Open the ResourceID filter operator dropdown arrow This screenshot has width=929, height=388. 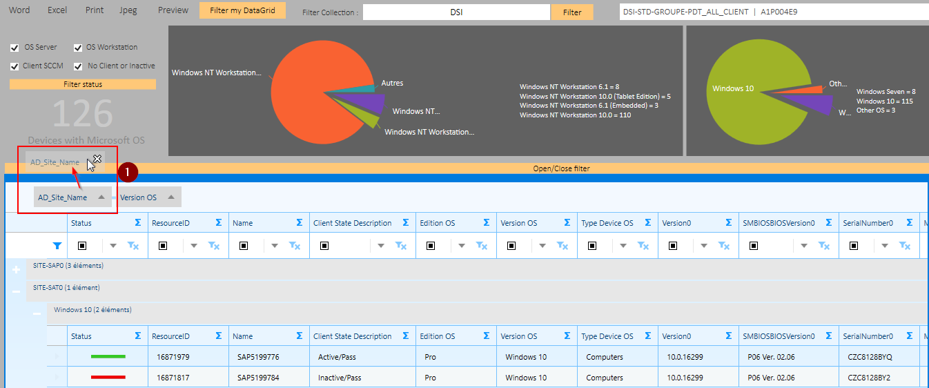195,246
